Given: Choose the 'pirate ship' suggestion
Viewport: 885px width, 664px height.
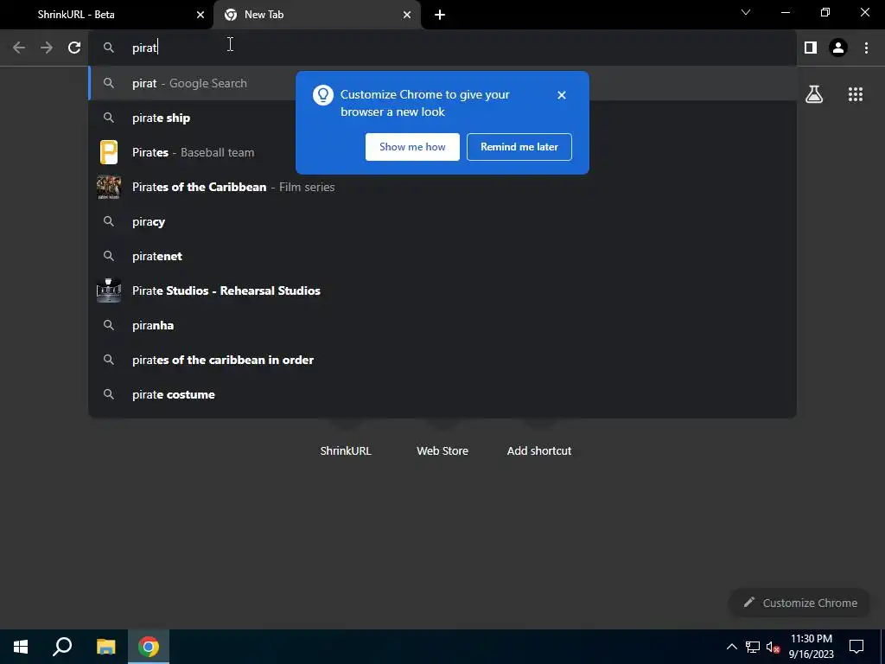Looking at the screenshot, I should tap(442, 118).
